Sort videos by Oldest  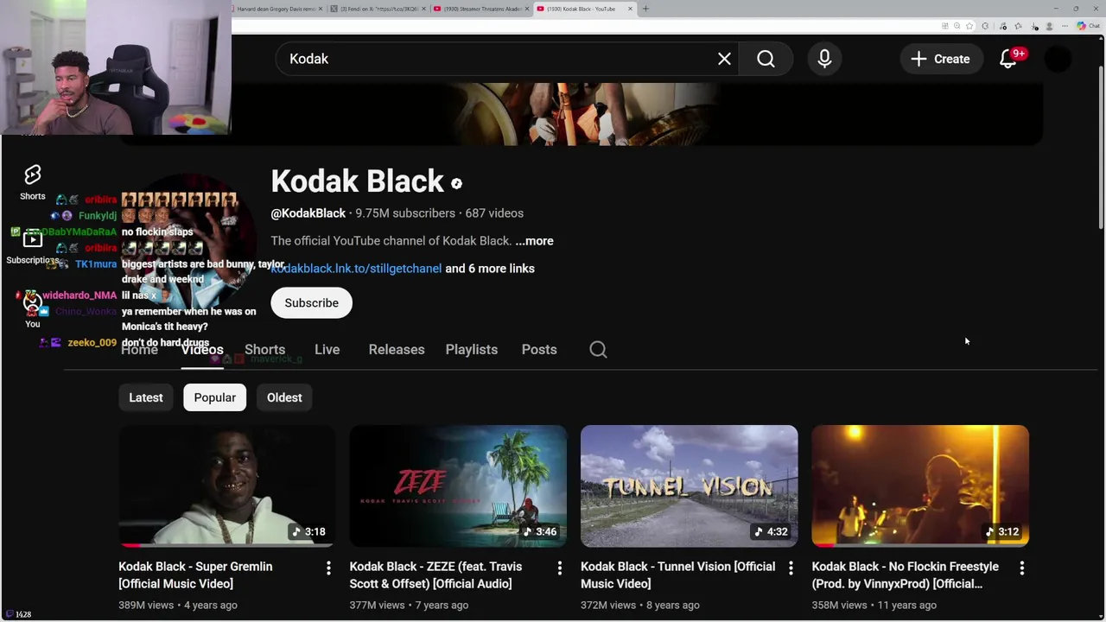284,397
